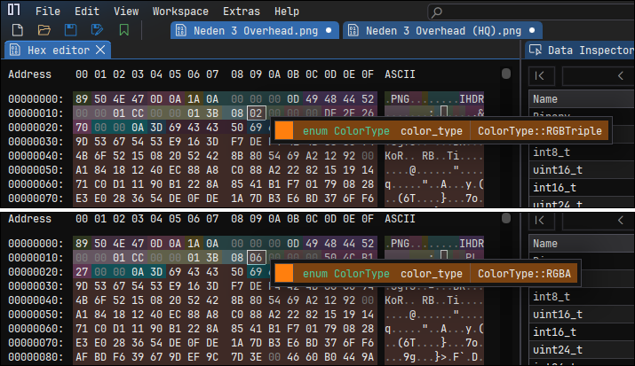Click the orange swatch beside ColorType::RGBTriple
This screenshot has height=366, width=635.
pyautogui.click(x=284, y=131)
